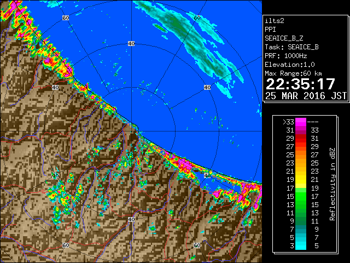
Task: Click the 'Reflectivity in dBZ' legend title
Action: click(332, 184)
